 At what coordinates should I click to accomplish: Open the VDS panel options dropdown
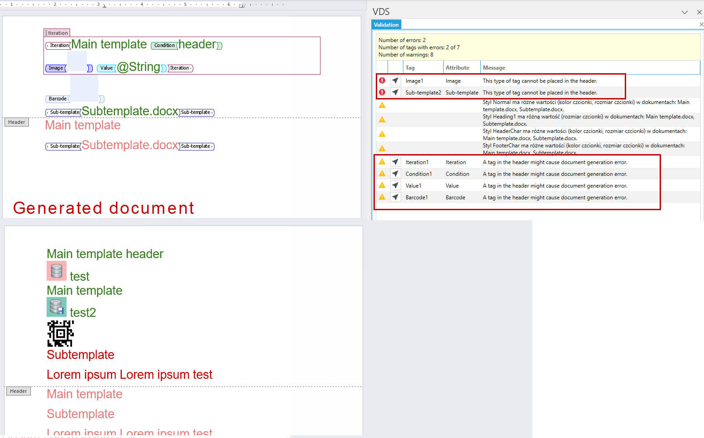685,12
